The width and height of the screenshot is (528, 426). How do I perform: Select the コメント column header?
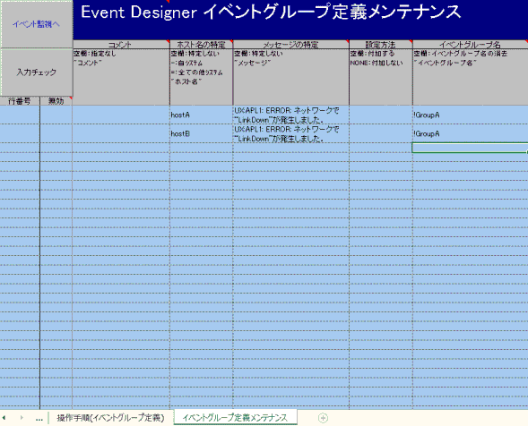coord(121,45)
